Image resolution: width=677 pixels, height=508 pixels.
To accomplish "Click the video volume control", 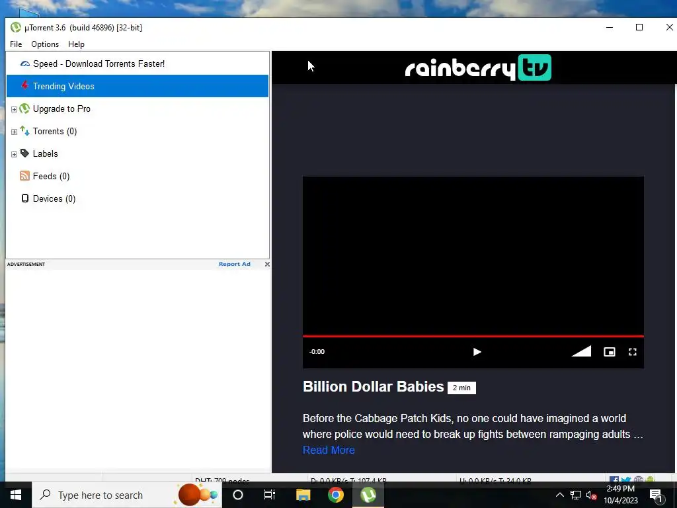I will [581, 351].
